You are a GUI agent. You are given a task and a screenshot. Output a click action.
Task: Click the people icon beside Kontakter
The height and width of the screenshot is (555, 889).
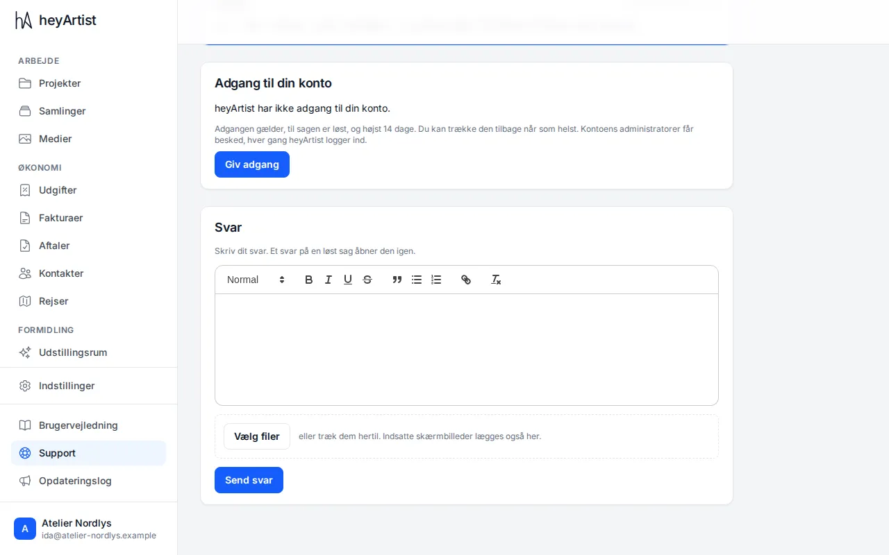point(25,273)
